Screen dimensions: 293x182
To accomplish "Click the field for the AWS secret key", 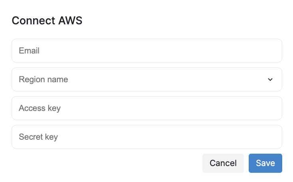I will (x=146, y=137).
